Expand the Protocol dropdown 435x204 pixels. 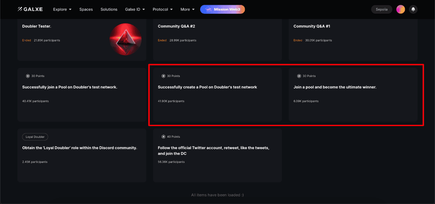[162, 9]
